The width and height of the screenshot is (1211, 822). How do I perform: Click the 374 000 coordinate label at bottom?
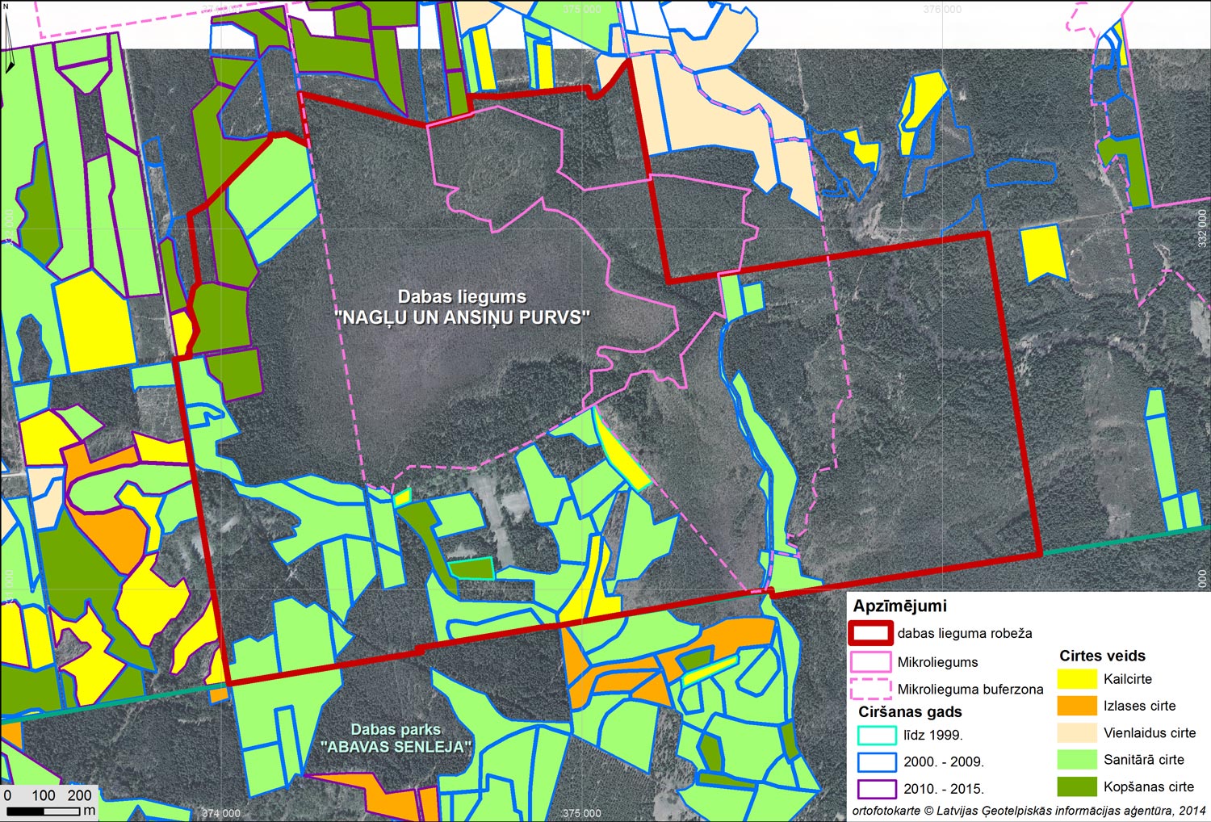coord(220,813)
